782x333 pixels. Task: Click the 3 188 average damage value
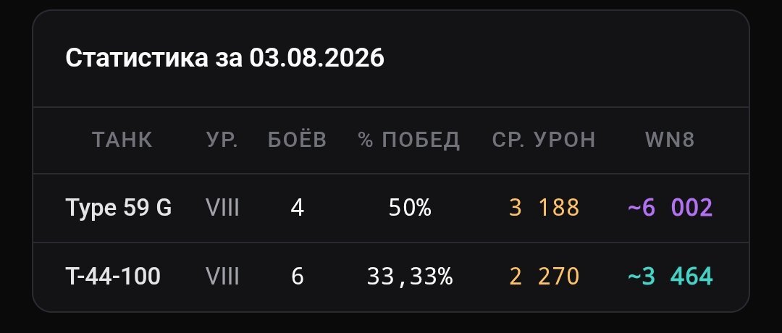point(544,208)
